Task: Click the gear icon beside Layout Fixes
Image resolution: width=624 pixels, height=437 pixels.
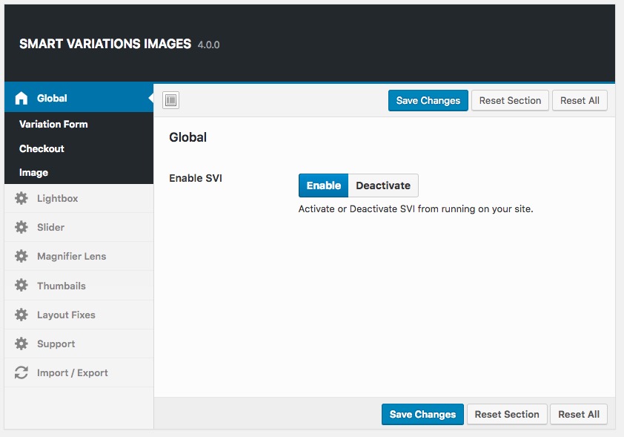Action: pyautogui.click(x=21, y=315)
